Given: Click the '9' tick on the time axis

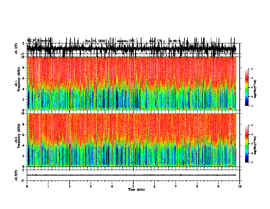Looking at the screenshot, I should 218,186.
